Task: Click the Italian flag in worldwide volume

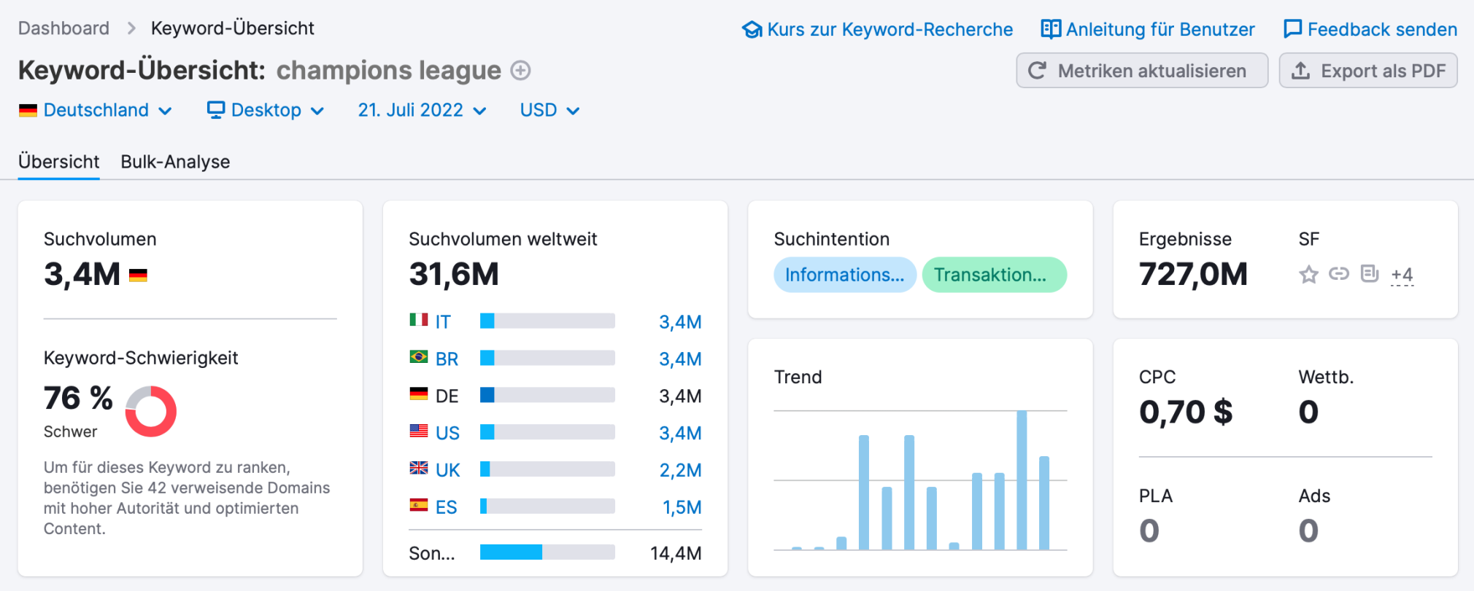Action: pos(419,320)
